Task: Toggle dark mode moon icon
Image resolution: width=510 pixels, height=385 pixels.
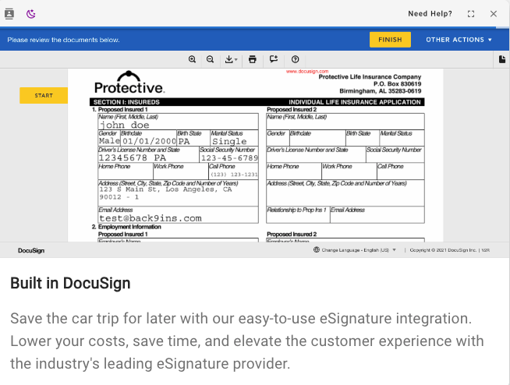Action: [31, 14]
